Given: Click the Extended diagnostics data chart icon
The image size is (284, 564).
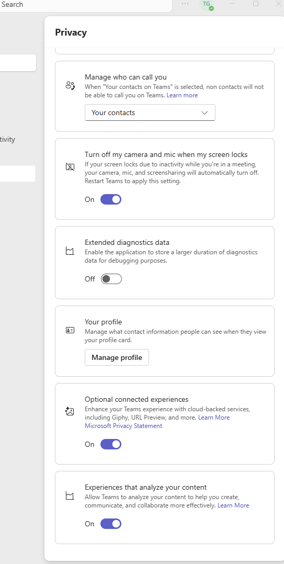Looking at the screenshot, I should [70, 251].
